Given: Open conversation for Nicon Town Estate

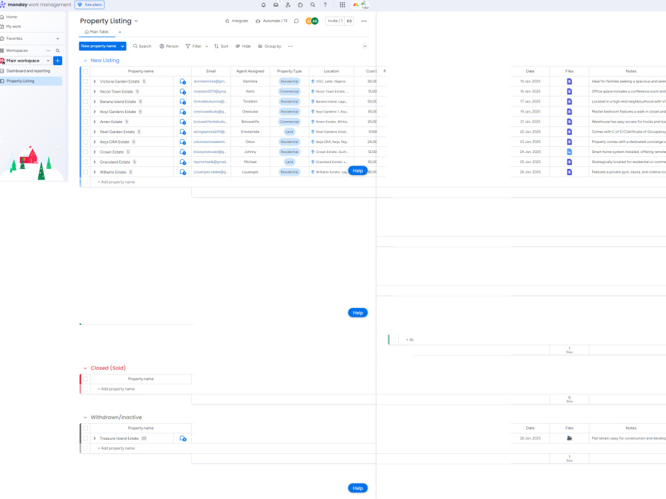Looking at the screenshot, I should 182,92.
